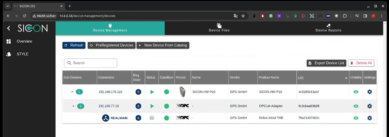Open settings gear for Robot inOut THE
389x137 pixels.
pyautogui.click(x=369, y=118)
